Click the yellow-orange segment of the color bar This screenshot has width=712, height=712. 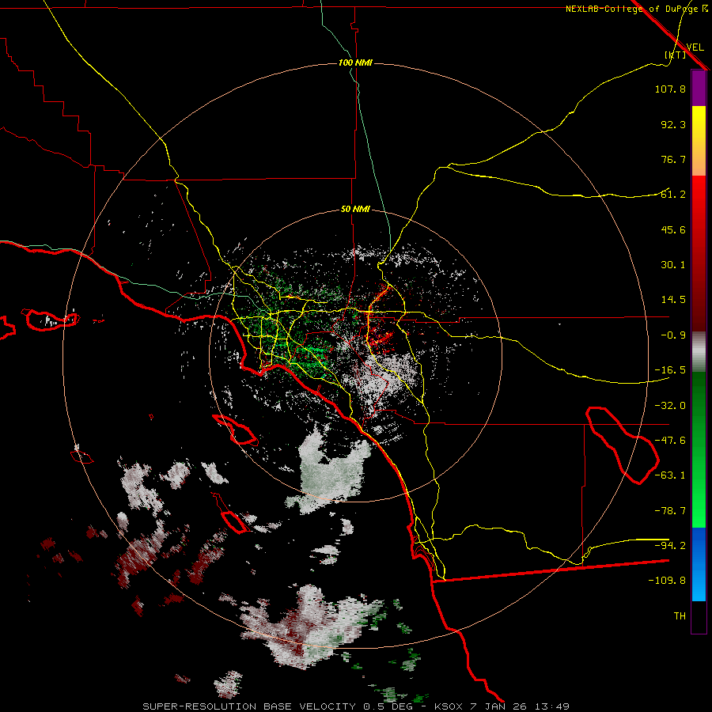[x=699, y=141]
